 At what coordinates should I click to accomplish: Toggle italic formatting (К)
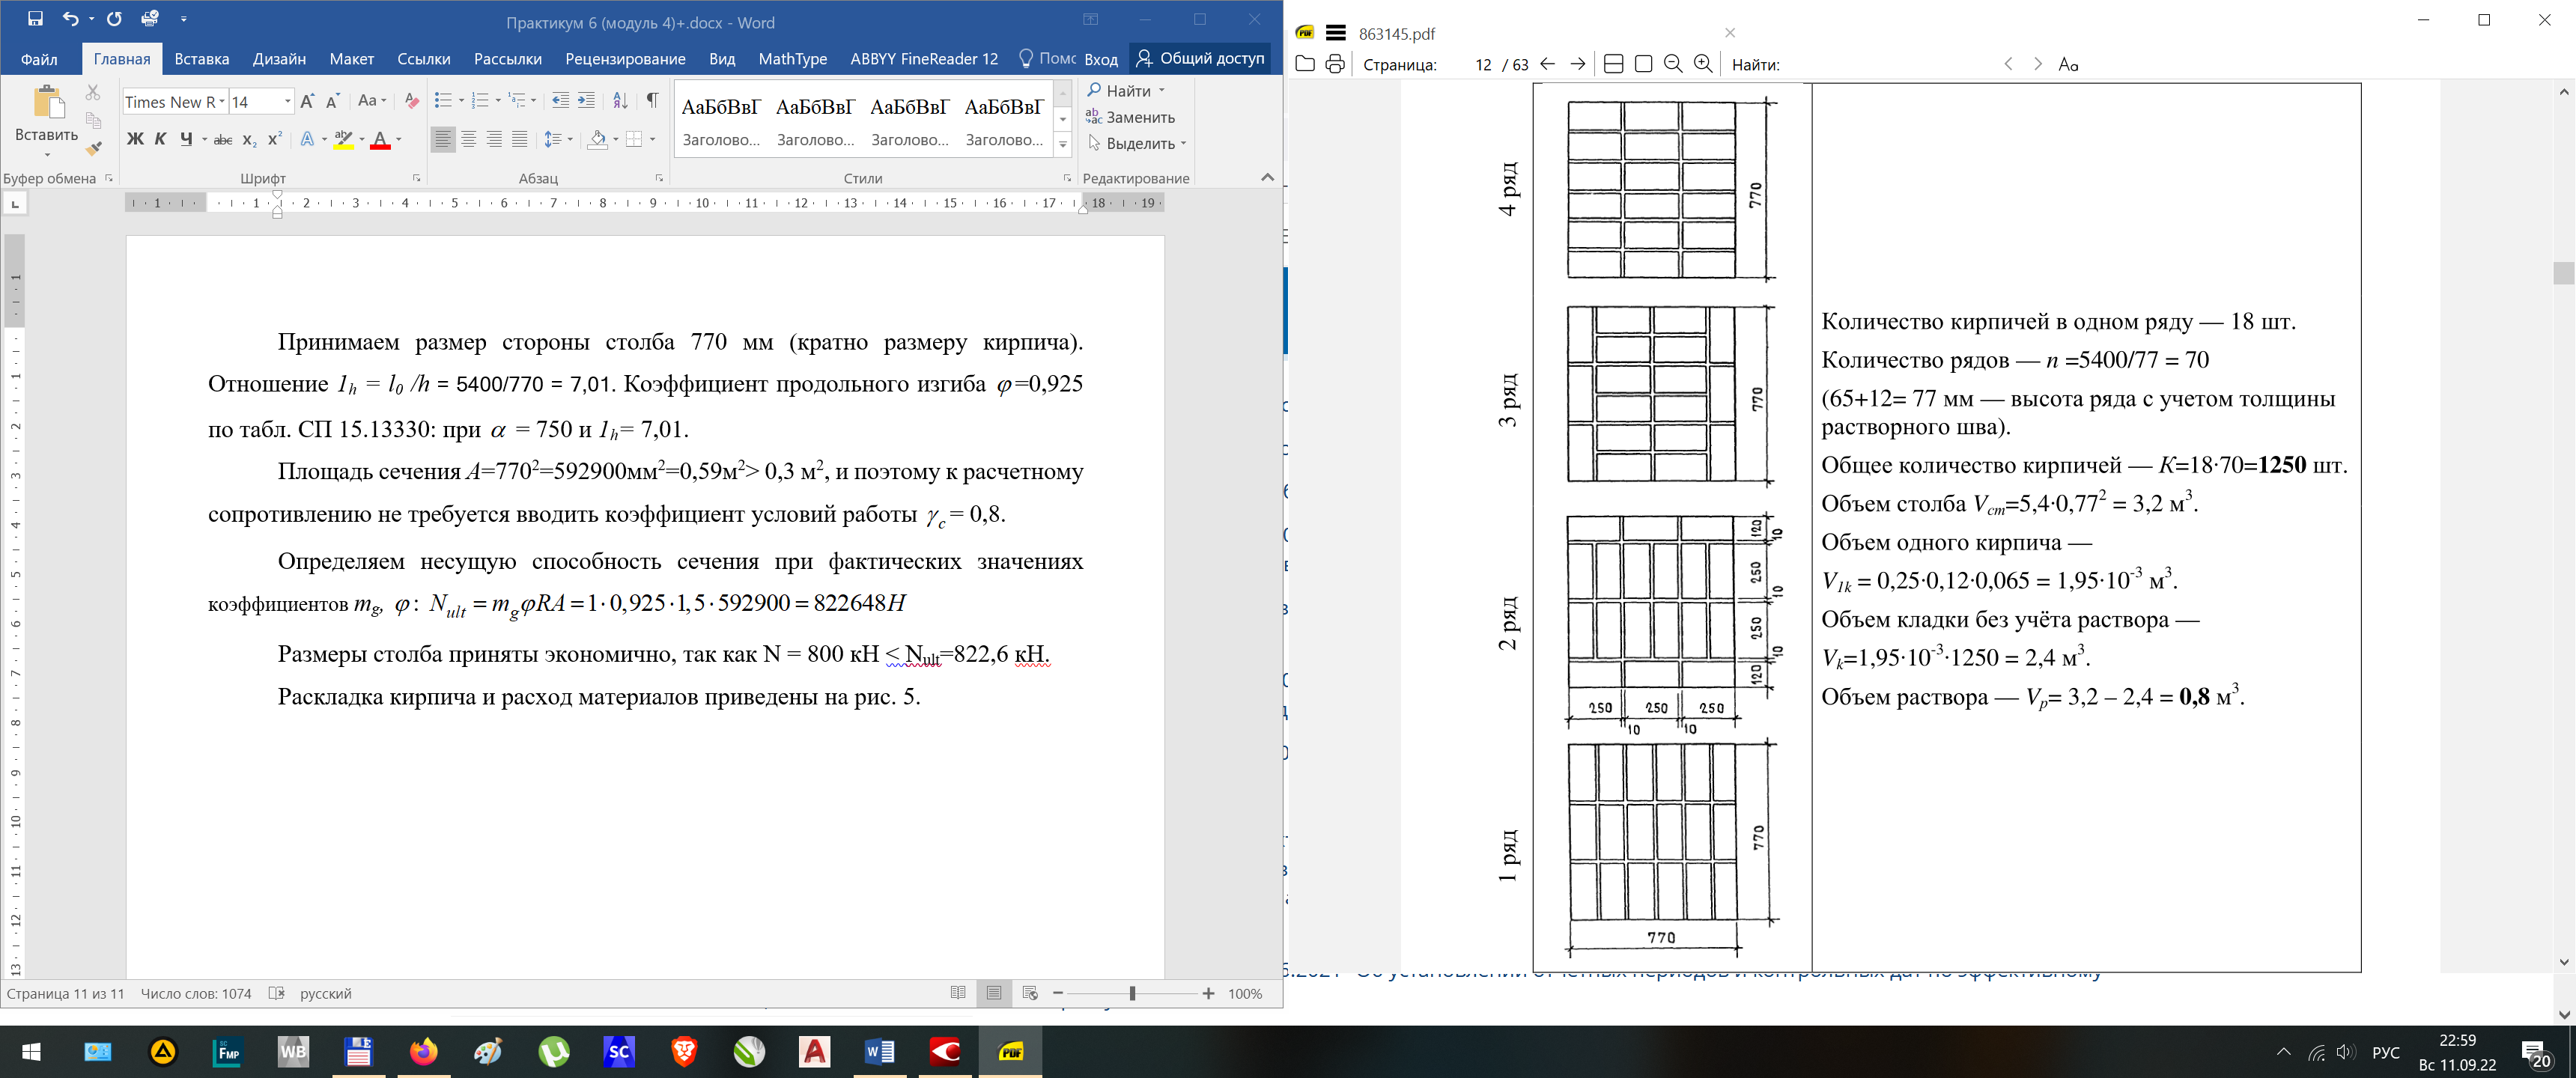point(160,139)
